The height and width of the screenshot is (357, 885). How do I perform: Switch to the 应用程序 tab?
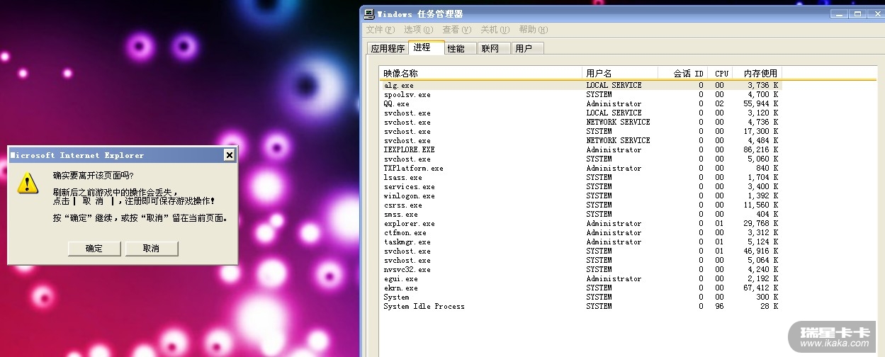point(388,48)
